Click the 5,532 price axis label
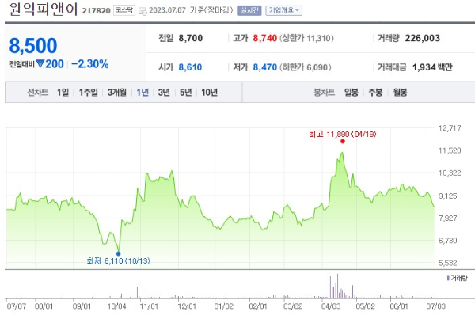 448,263
